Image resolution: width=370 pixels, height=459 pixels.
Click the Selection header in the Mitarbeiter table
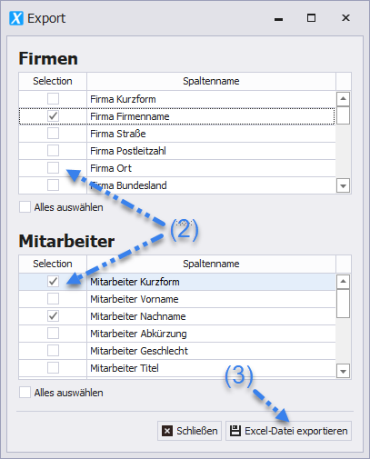(x=53, y=264)
